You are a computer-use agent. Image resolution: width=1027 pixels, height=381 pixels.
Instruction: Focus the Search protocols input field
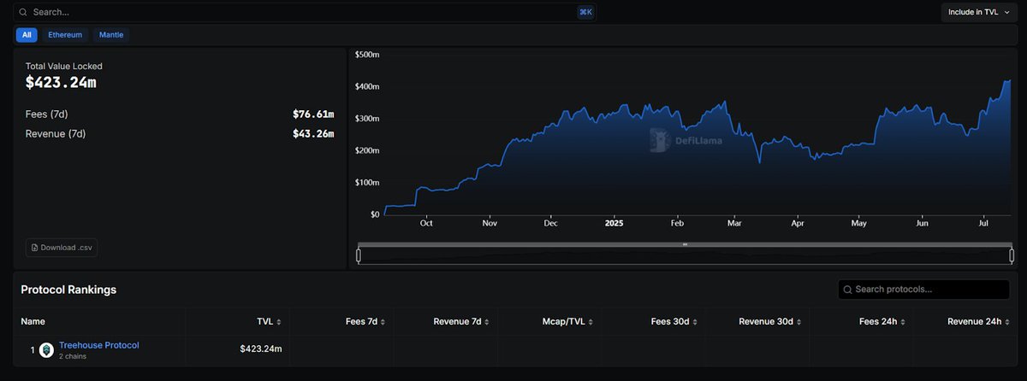[924, 290]
